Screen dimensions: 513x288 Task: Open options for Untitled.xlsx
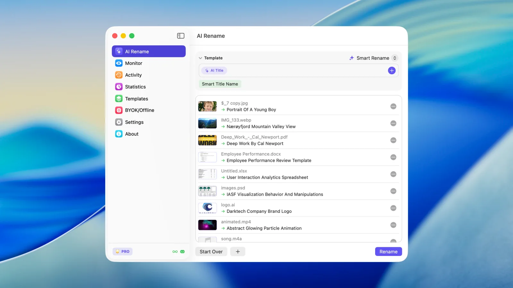393,174
